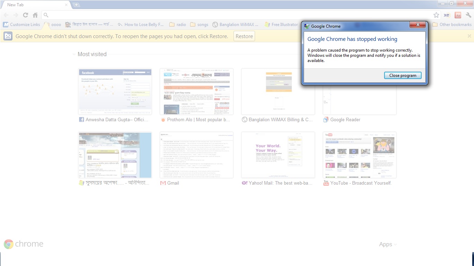The height and width of the screenshot is (266, 474).
Task: Click the Anwesha Datta Gupta title link
Action: (117, 119)
